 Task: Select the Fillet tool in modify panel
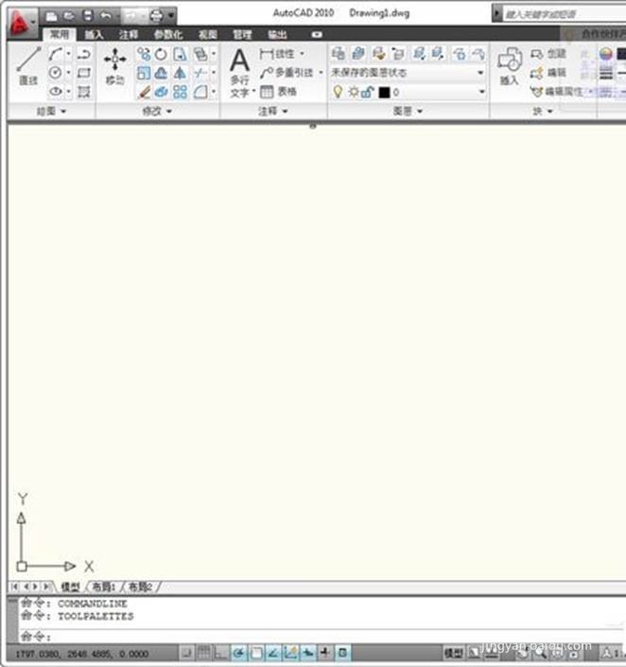click(x=200, y=91)
